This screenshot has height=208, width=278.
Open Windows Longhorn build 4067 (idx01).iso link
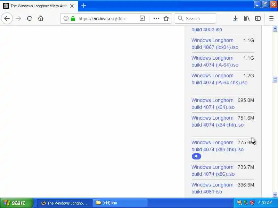215,44
